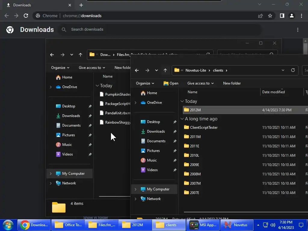Select PandaKnit.rbxm file in Files.fm window

tap(115, 113)
